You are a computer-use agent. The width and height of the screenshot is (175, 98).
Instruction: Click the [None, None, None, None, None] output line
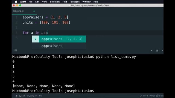point(44,86)
